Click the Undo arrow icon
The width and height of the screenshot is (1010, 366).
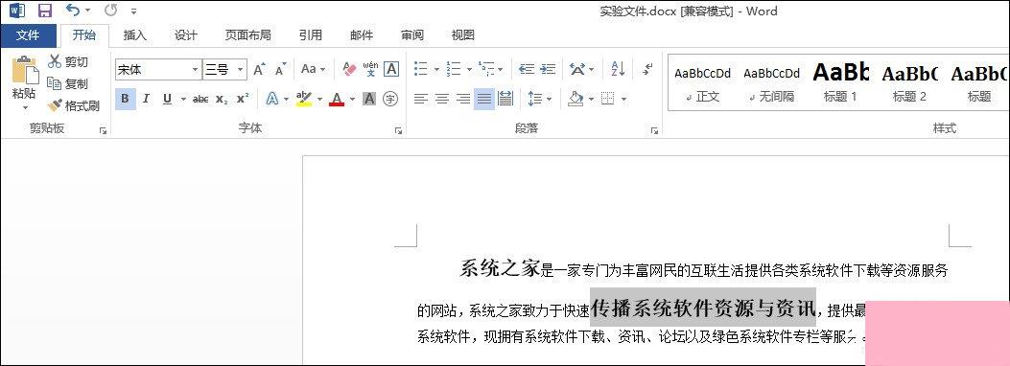73,11
